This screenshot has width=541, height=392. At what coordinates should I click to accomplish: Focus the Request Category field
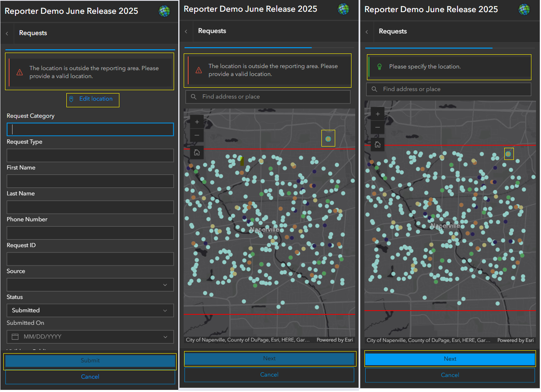pyautogui.click(x=90, y=129)
